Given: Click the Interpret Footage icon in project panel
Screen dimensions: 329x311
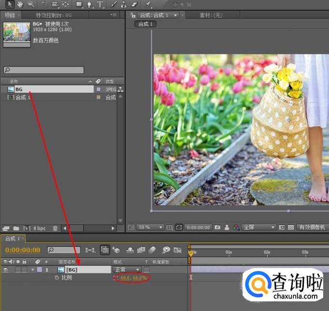Looking at the screenshot, I should 6,228.
